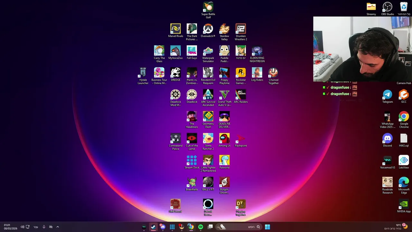
Task: Open Little Fighter 2 Remastered shortcut
Action: coord(208,163)
